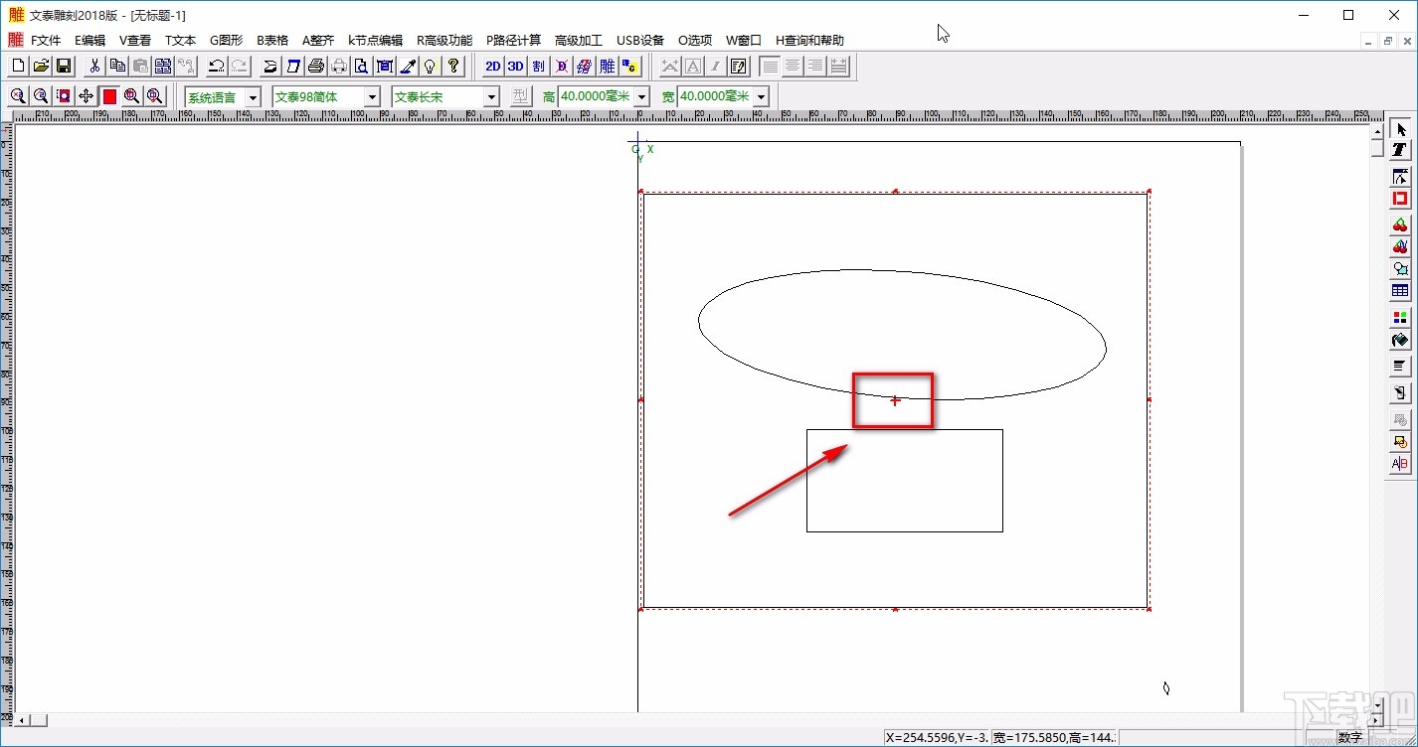Open the A整齐 menu
Image resolution: width=1418 pixels, height=747 pixels.
(x=318, y=41)
